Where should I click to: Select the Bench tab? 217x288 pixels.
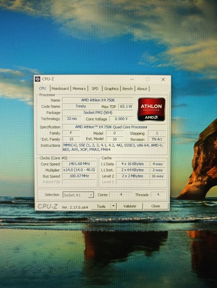point(128,88)
